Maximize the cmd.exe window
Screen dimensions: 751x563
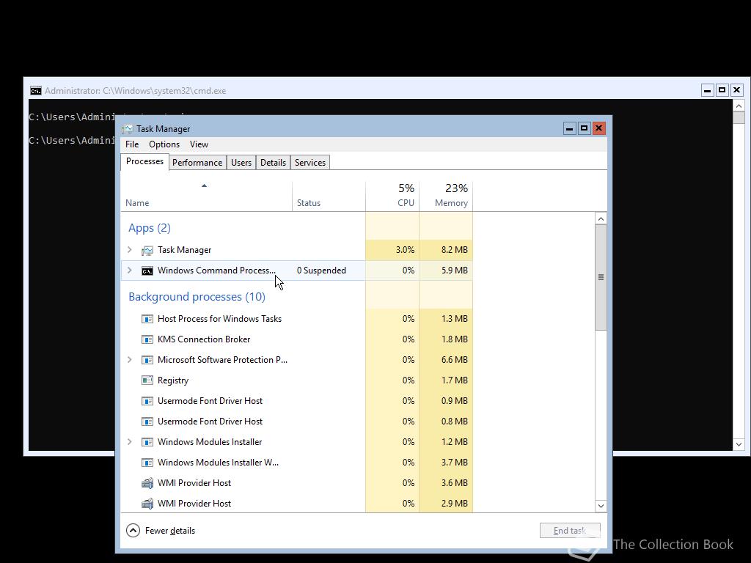click(722, 90)
